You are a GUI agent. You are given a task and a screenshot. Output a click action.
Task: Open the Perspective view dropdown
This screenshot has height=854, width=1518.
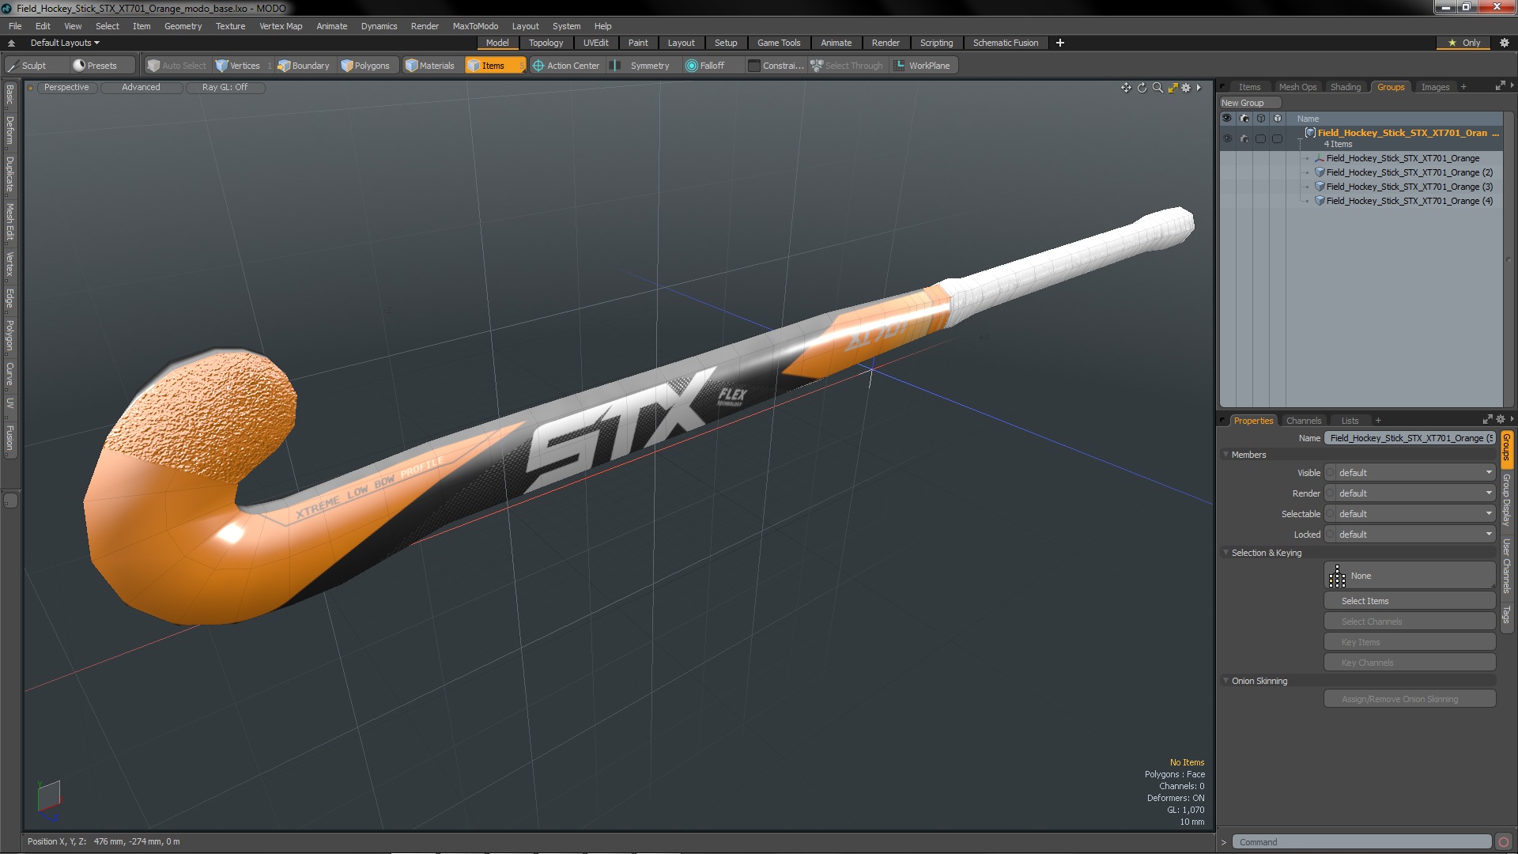66,88
